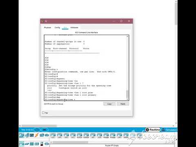Screen dimensions: 196x147
Task: Click the Fast Forward Time button
Action: (45, 130)
